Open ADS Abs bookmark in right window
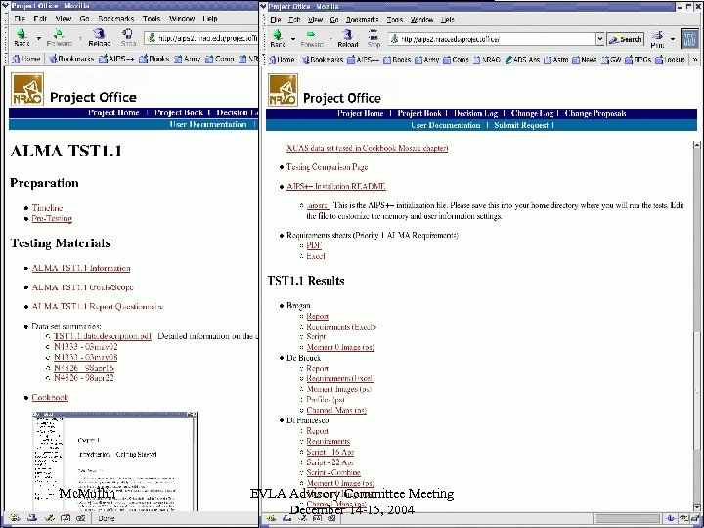The image size is (704, 528). (522, 59)
